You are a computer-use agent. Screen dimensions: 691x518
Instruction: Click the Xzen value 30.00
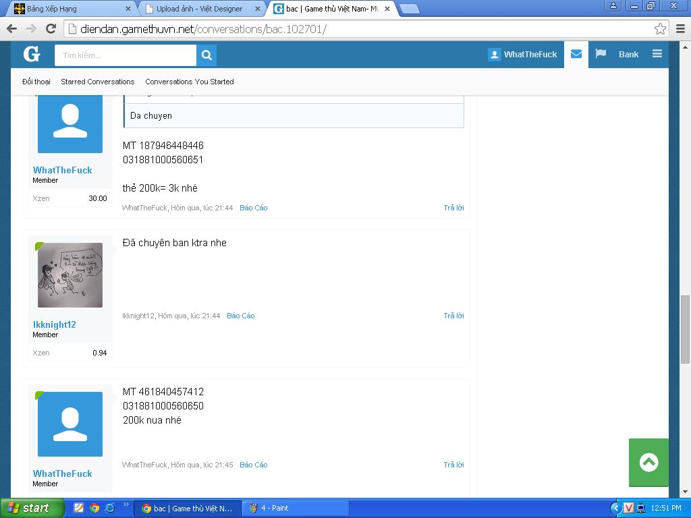point(98,199)
